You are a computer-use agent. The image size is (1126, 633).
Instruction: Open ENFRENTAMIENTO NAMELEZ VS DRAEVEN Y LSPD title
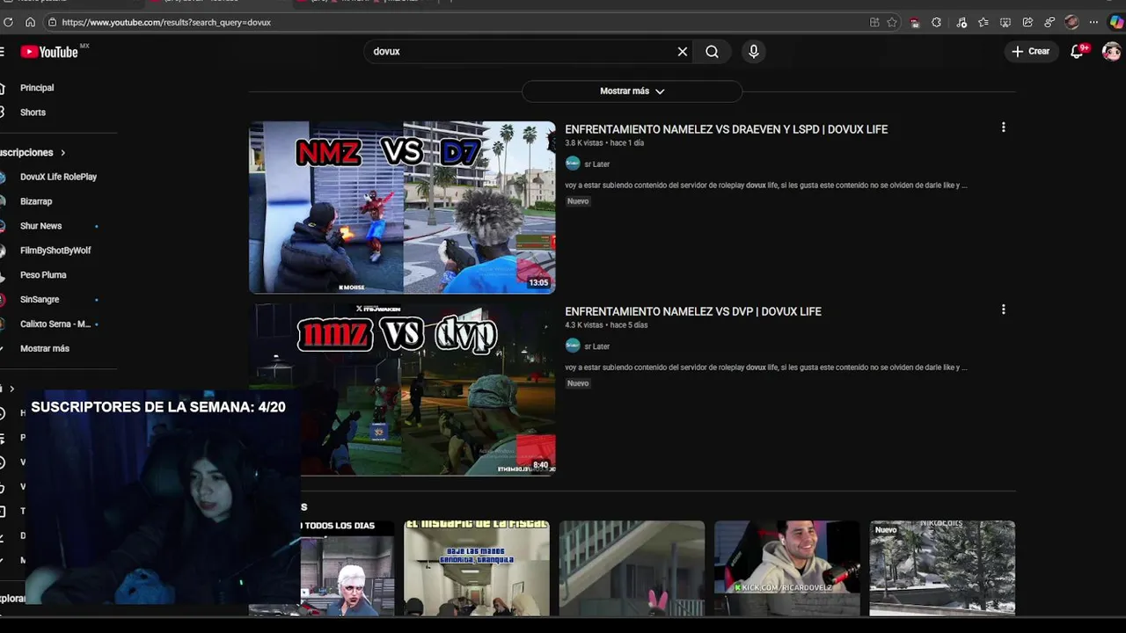coord(726,129)
